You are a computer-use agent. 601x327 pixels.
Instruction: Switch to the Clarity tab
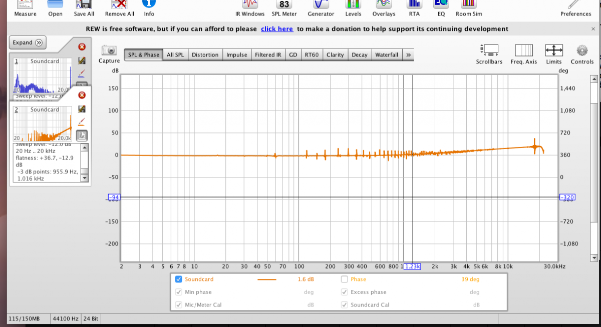[336, 54]
